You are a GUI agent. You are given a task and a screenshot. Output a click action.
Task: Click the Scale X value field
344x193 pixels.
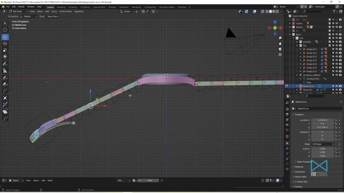322,149
